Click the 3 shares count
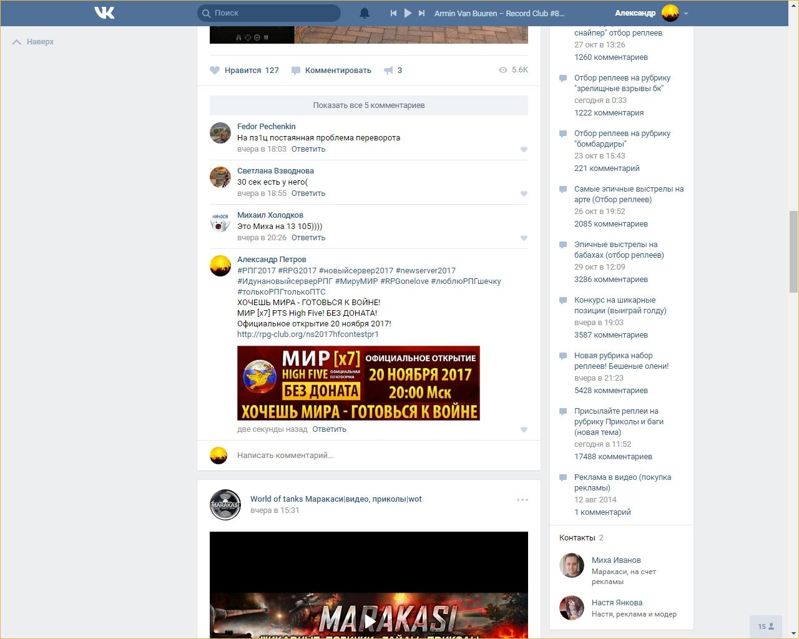Screen dimensions: 799x639 pos(399,71)
